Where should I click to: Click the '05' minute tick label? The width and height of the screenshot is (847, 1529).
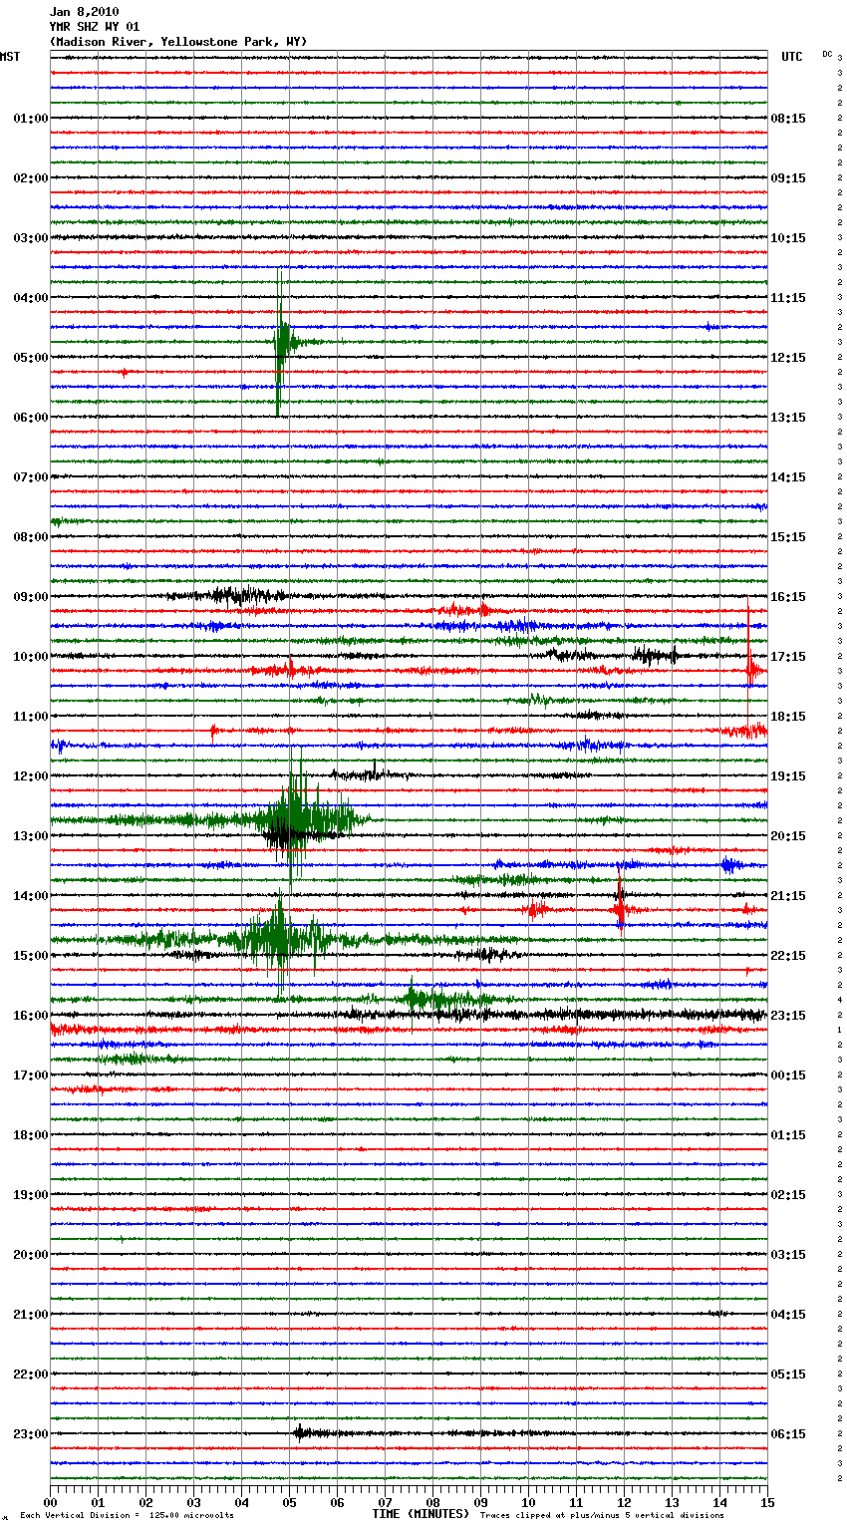[289, 1502]
